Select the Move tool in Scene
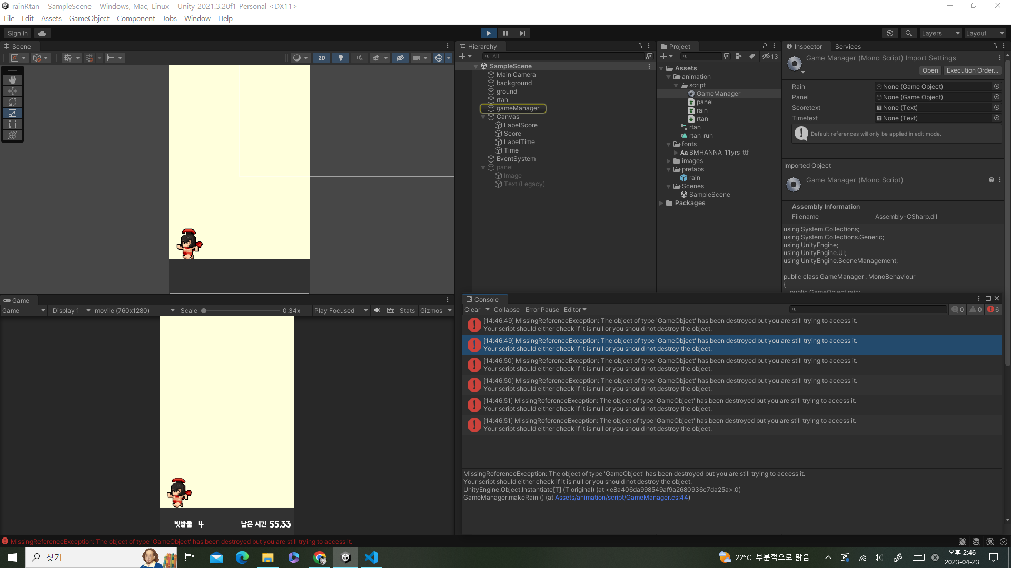This screenshot has width=1011, height=568. 13,91
